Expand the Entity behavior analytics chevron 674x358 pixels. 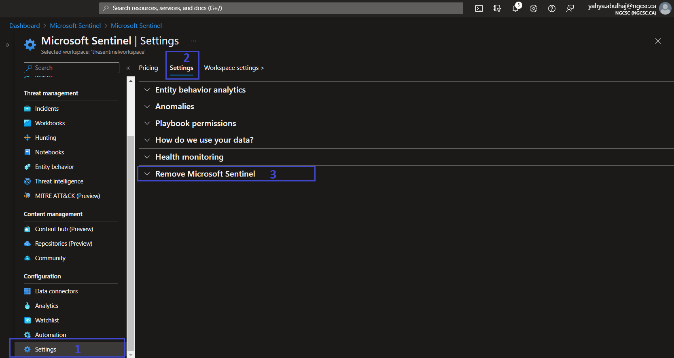pyautogui.click(x=147, y=90)
